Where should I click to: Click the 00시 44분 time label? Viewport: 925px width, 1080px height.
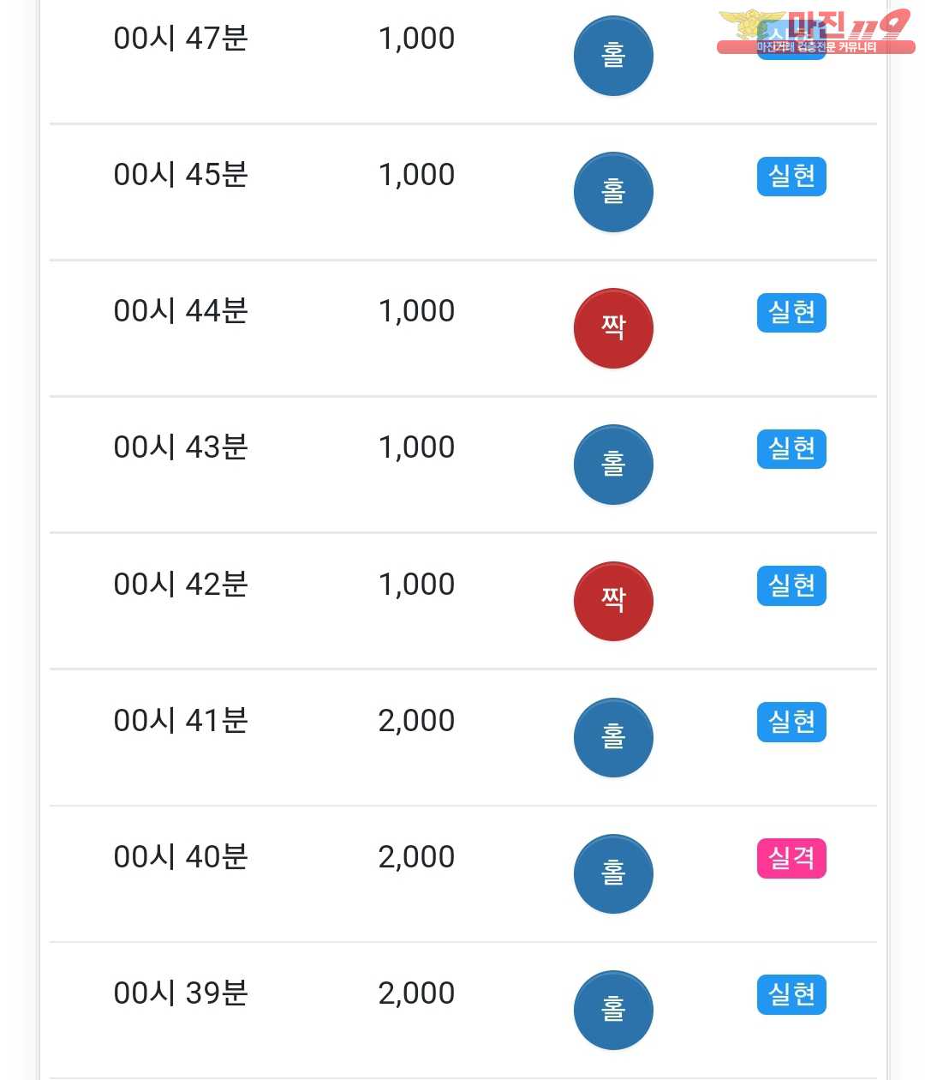click(x=181, y=311)
